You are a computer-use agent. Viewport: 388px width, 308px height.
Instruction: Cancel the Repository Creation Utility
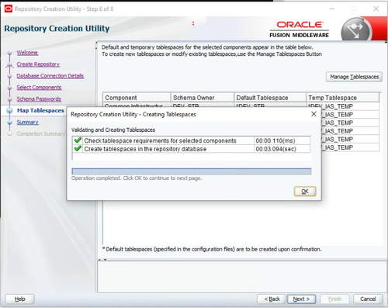pos(368,299)
